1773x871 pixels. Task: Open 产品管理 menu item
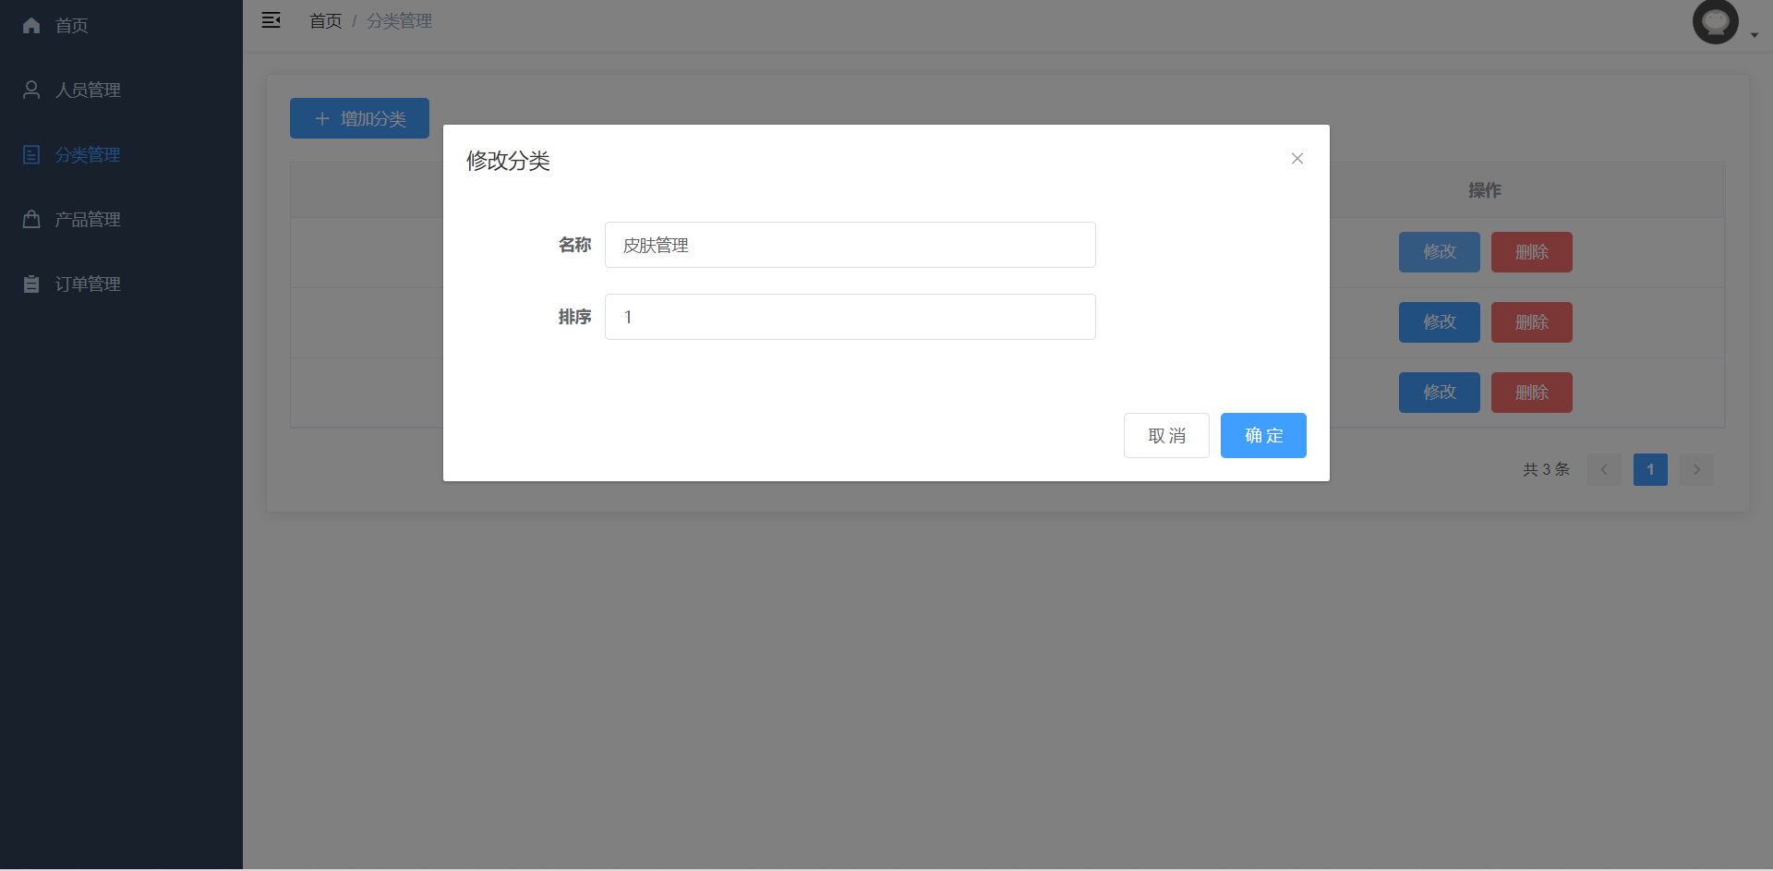[88, 220]
